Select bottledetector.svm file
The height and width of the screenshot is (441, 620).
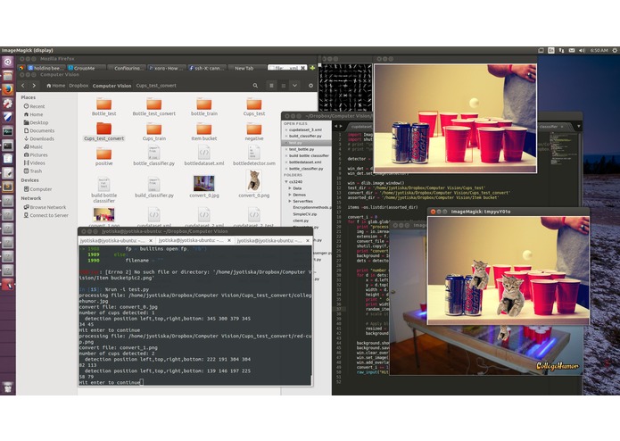(x=254, y=156)
